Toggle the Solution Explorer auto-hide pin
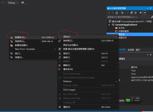 (151, 8)
